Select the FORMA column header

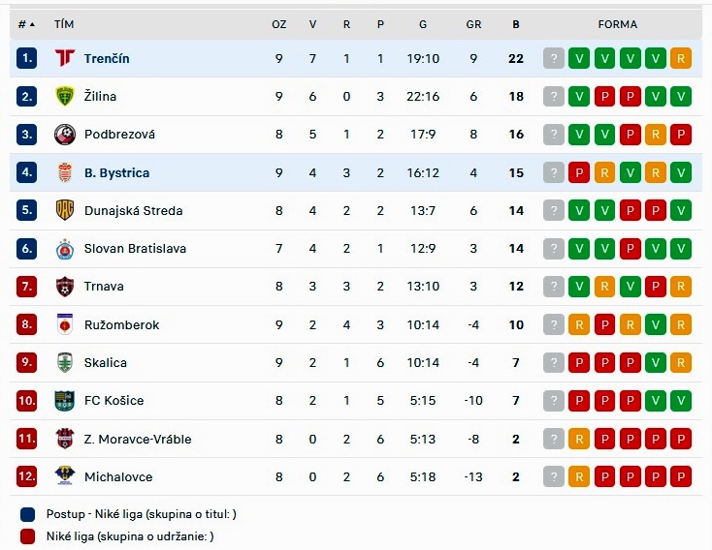[618, 24]
